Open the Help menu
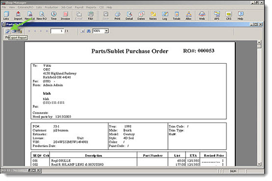 pos(109,7)
